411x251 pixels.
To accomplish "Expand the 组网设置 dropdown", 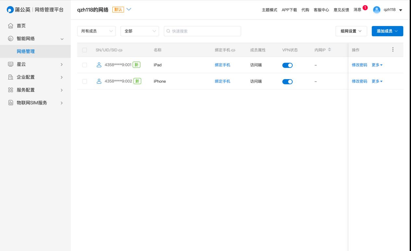I will point(351,31).
